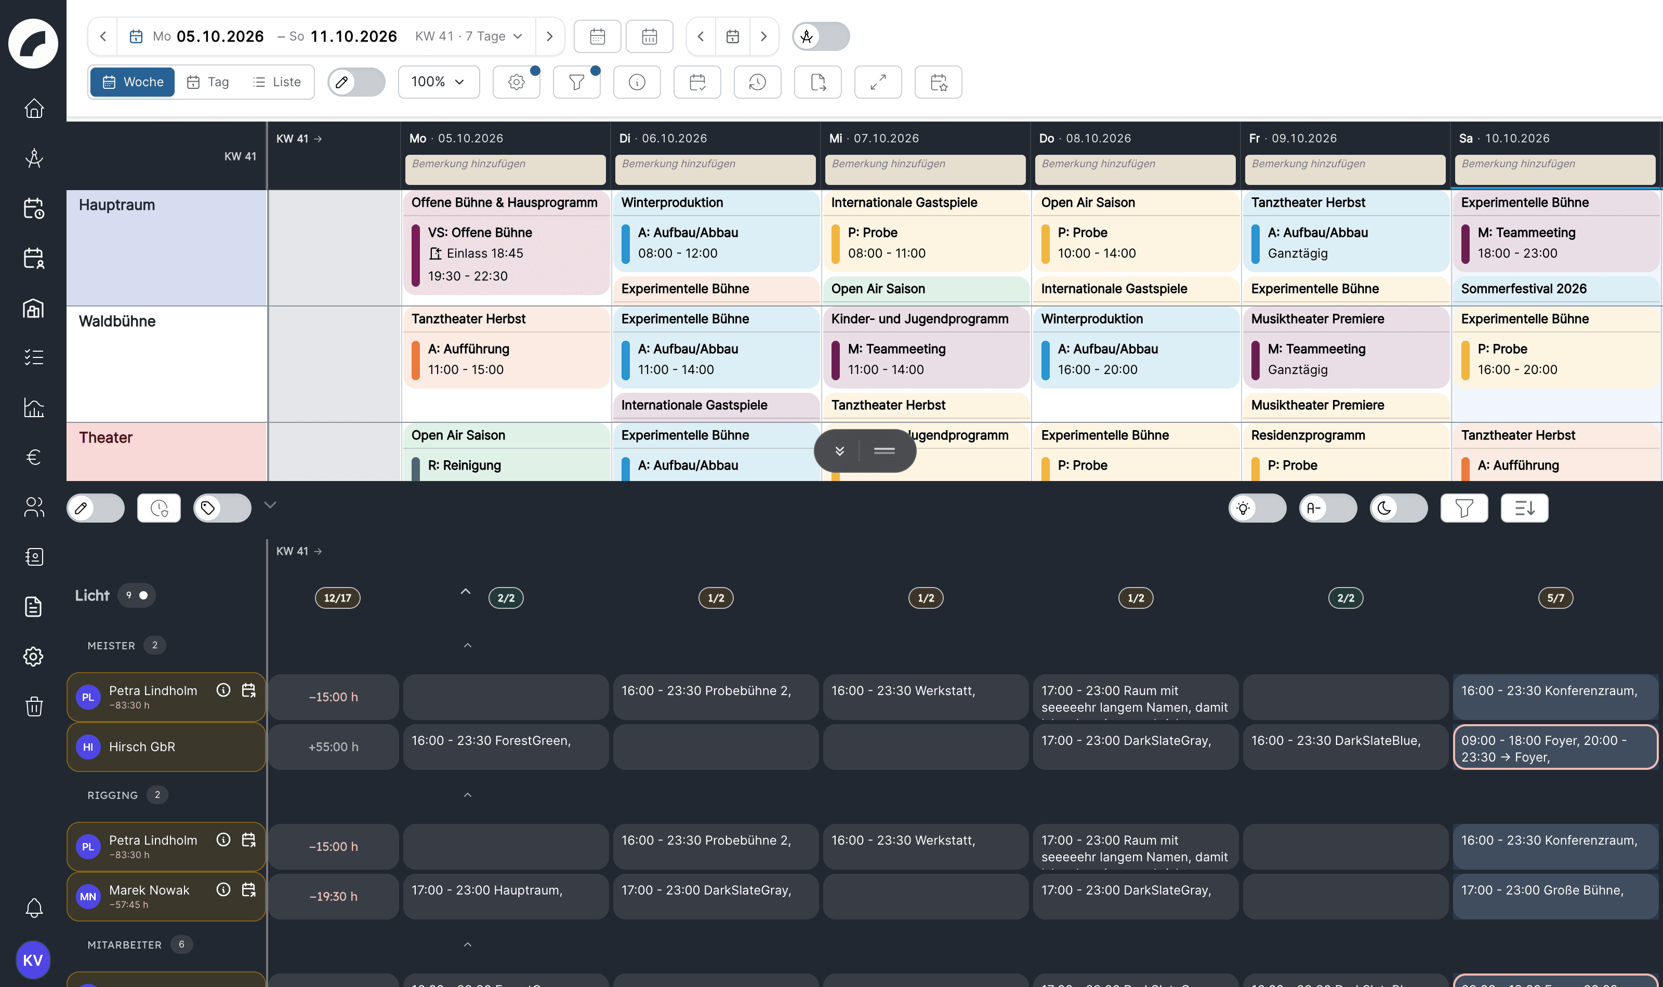Open the fullscreen expand arrows icon

[878, 82]
